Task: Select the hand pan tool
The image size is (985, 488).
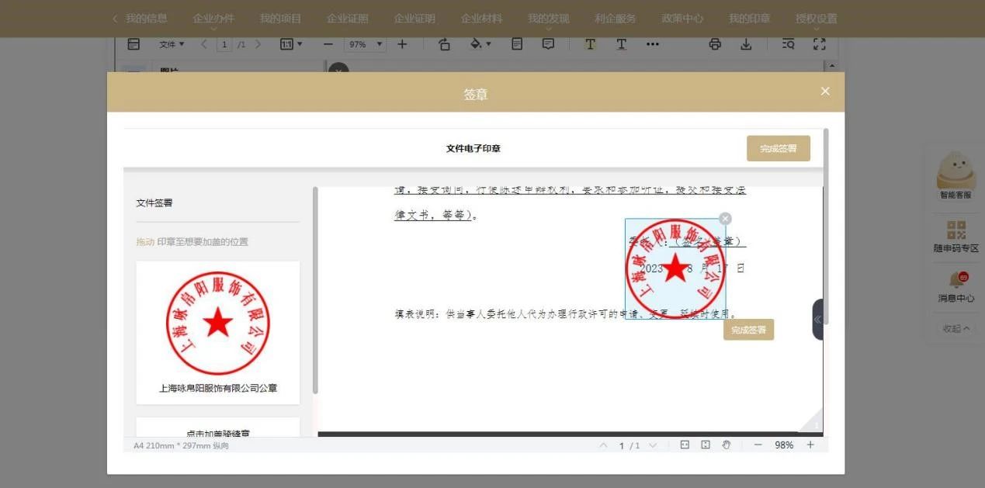Action: pos(727,445)
